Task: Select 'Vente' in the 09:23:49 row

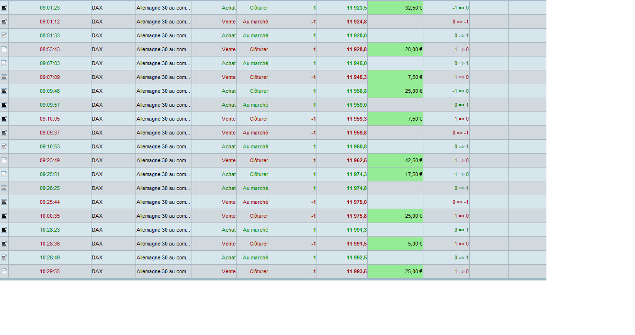Action: [x=228, y=160]
